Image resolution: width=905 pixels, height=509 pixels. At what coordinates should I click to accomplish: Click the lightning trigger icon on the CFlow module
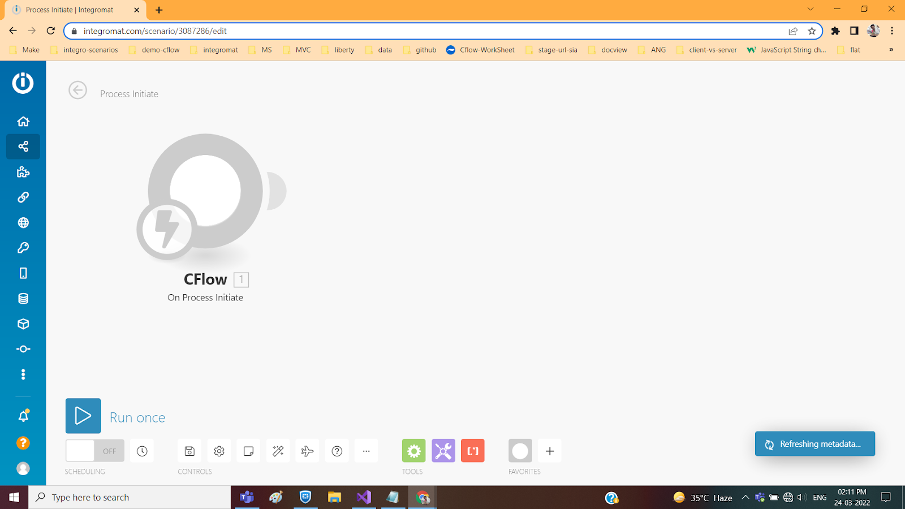click(167, 230)
